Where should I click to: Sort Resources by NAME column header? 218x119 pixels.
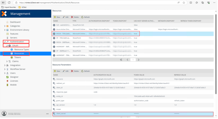click(x=55, y=21)
